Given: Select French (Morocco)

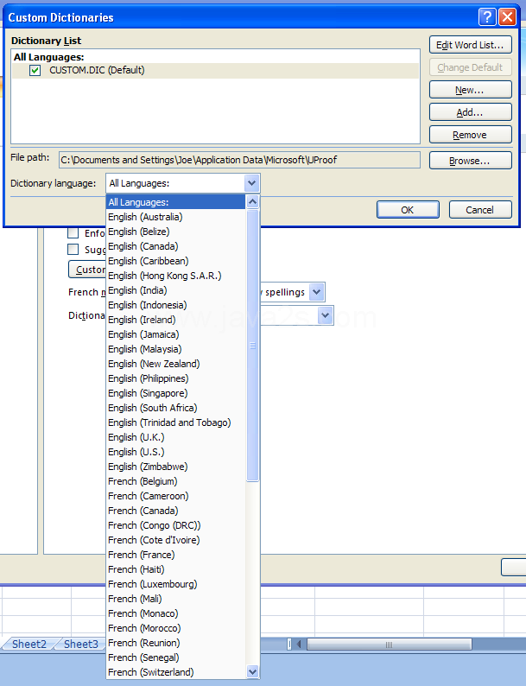Looking at the screenshot, I should click(x=176, y=628).
